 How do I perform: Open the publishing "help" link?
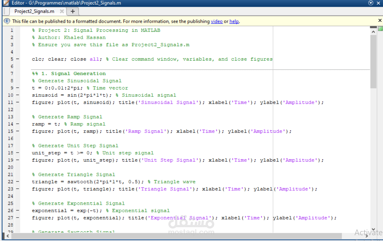(x=234, y=21)
